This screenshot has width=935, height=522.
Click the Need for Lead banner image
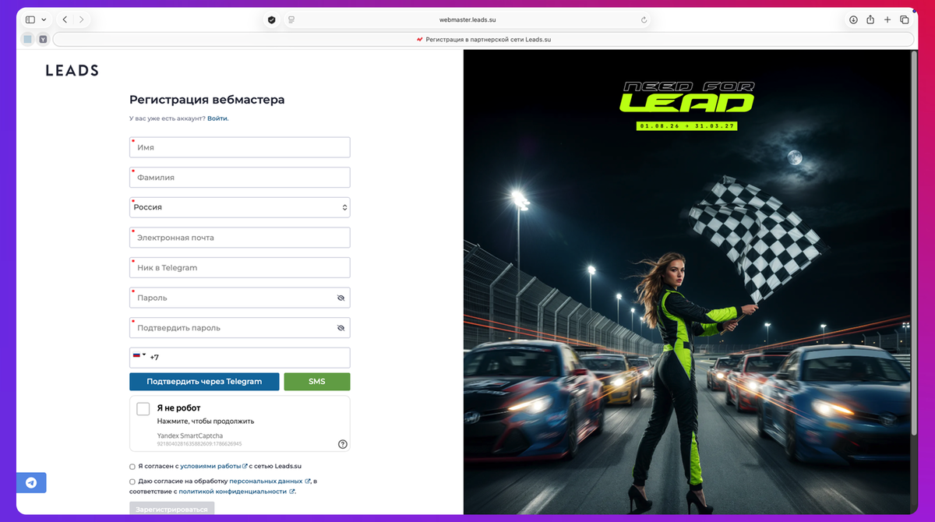coord(686,282)
